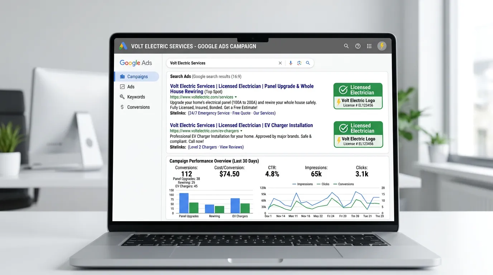The image size is (493, 275).
Task: Open the EV Charger Installation ad headline
Action: point(241,125)
